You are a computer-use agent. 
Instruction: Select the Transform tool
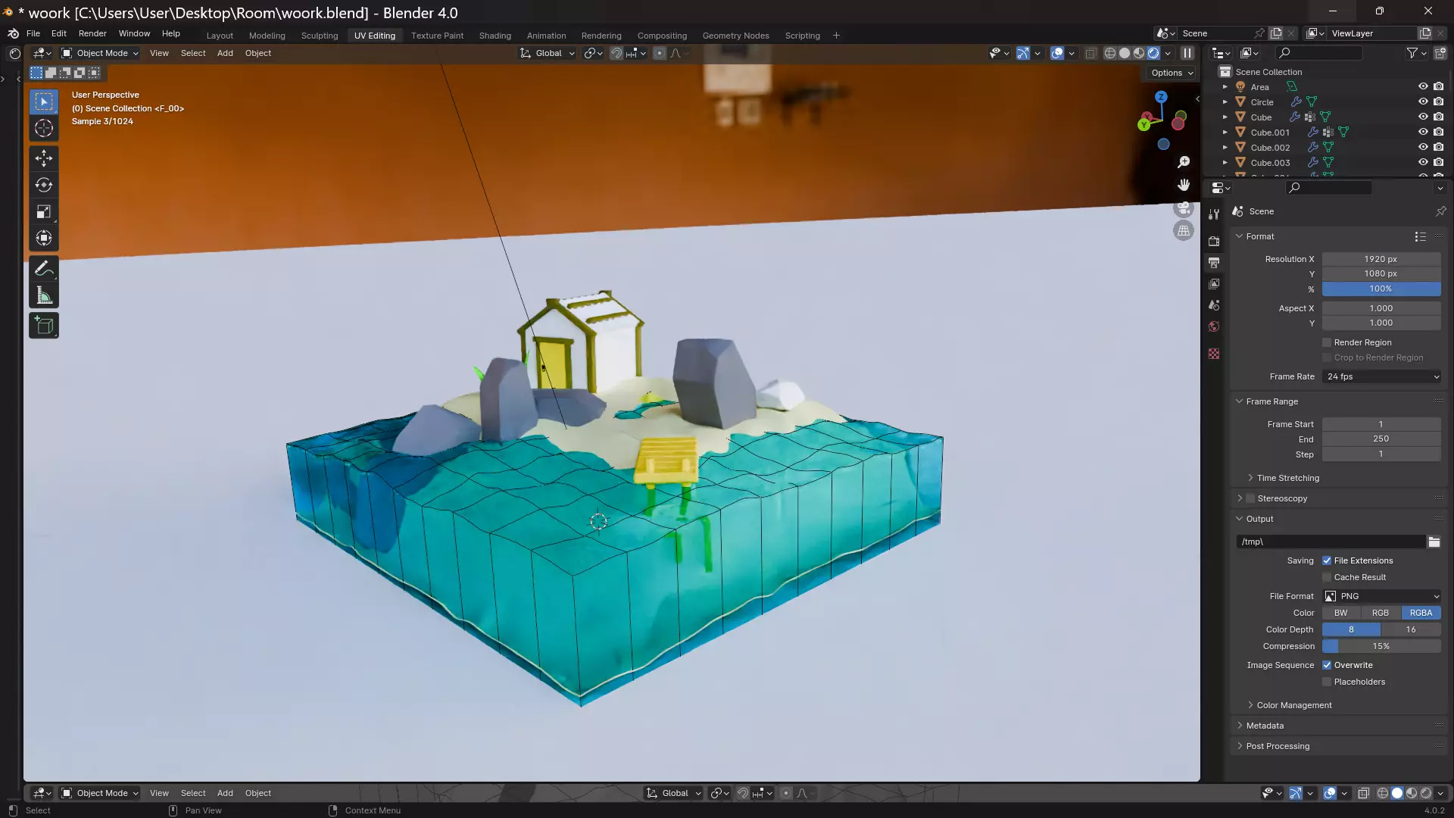pos(44,238)
